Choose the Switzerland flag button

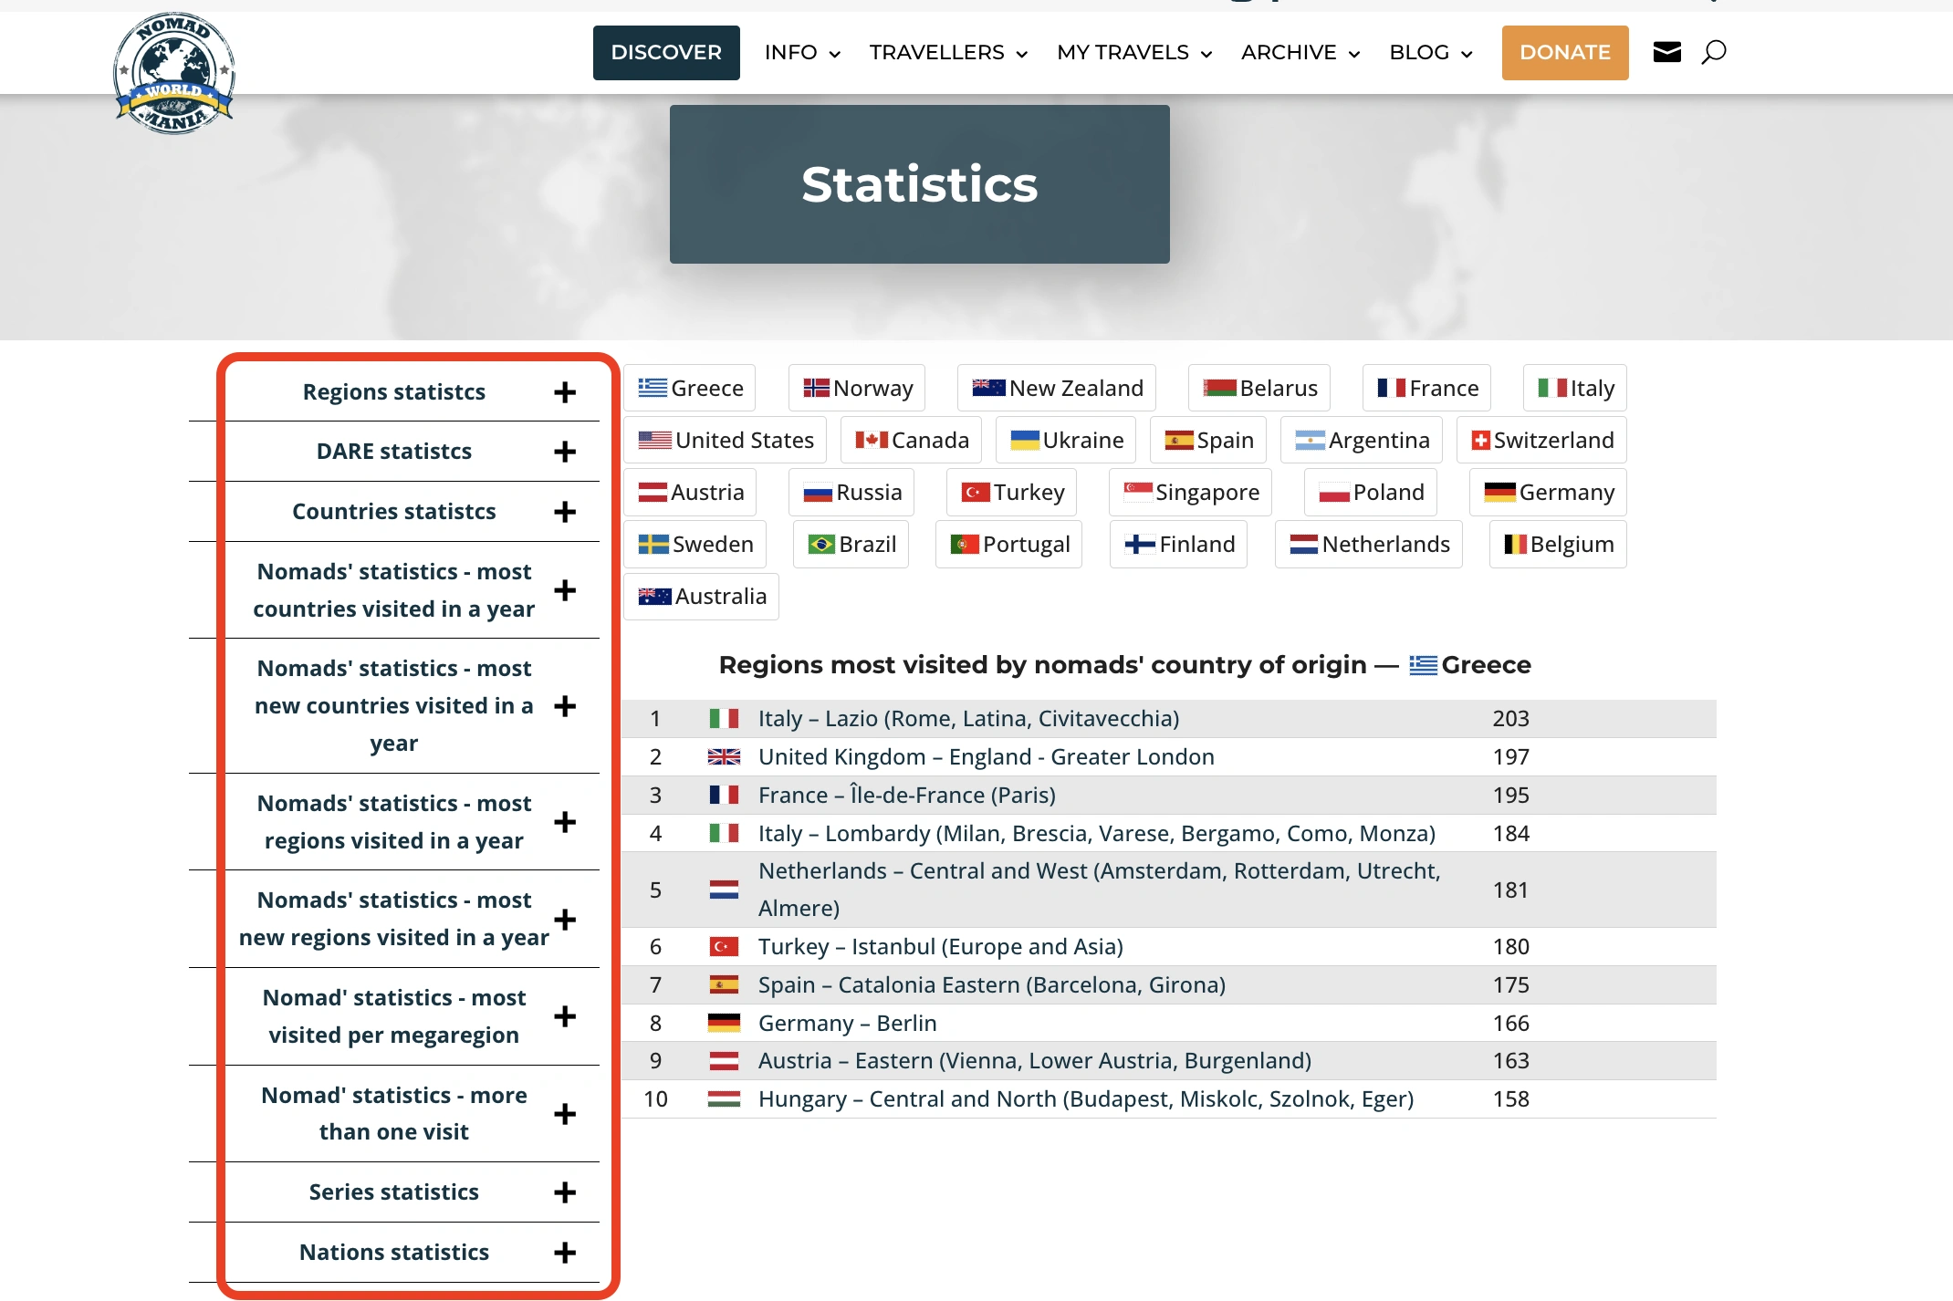click(1541, 441)
